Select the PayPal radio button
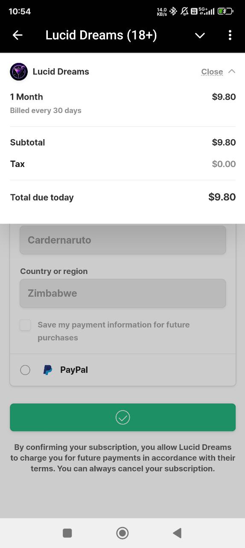 tap(25, 370)
